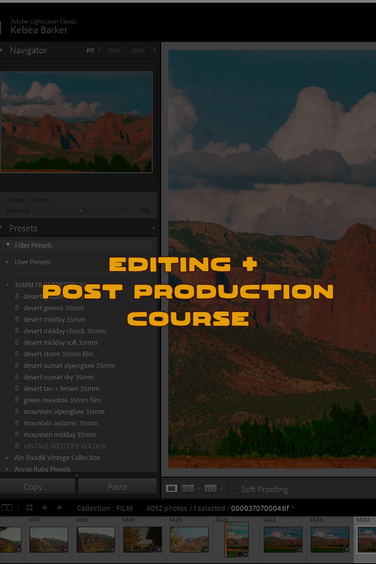376x564 pixels.
Task: Click the preset icon beside mountain autumn 35mm
Action: pos(17,423)
